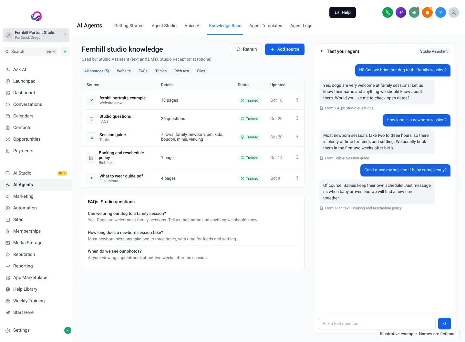The height and width of the screenshot is (342, 465).
Task: Click the Add source button
Action: (285, 49)
